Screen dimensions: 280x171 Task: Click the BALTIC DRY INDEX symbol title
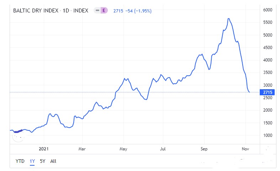35,11
